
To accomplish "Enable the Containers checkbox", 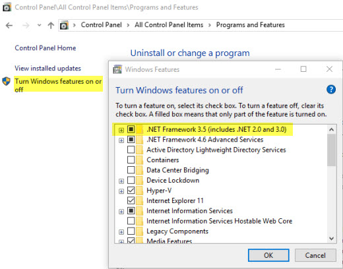I will 131,160.
